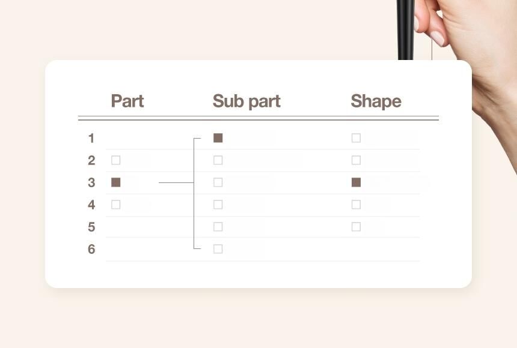Select row number 1 label
Image resolution: width=517 pixels, height=348 pixels.
point(91,139)
